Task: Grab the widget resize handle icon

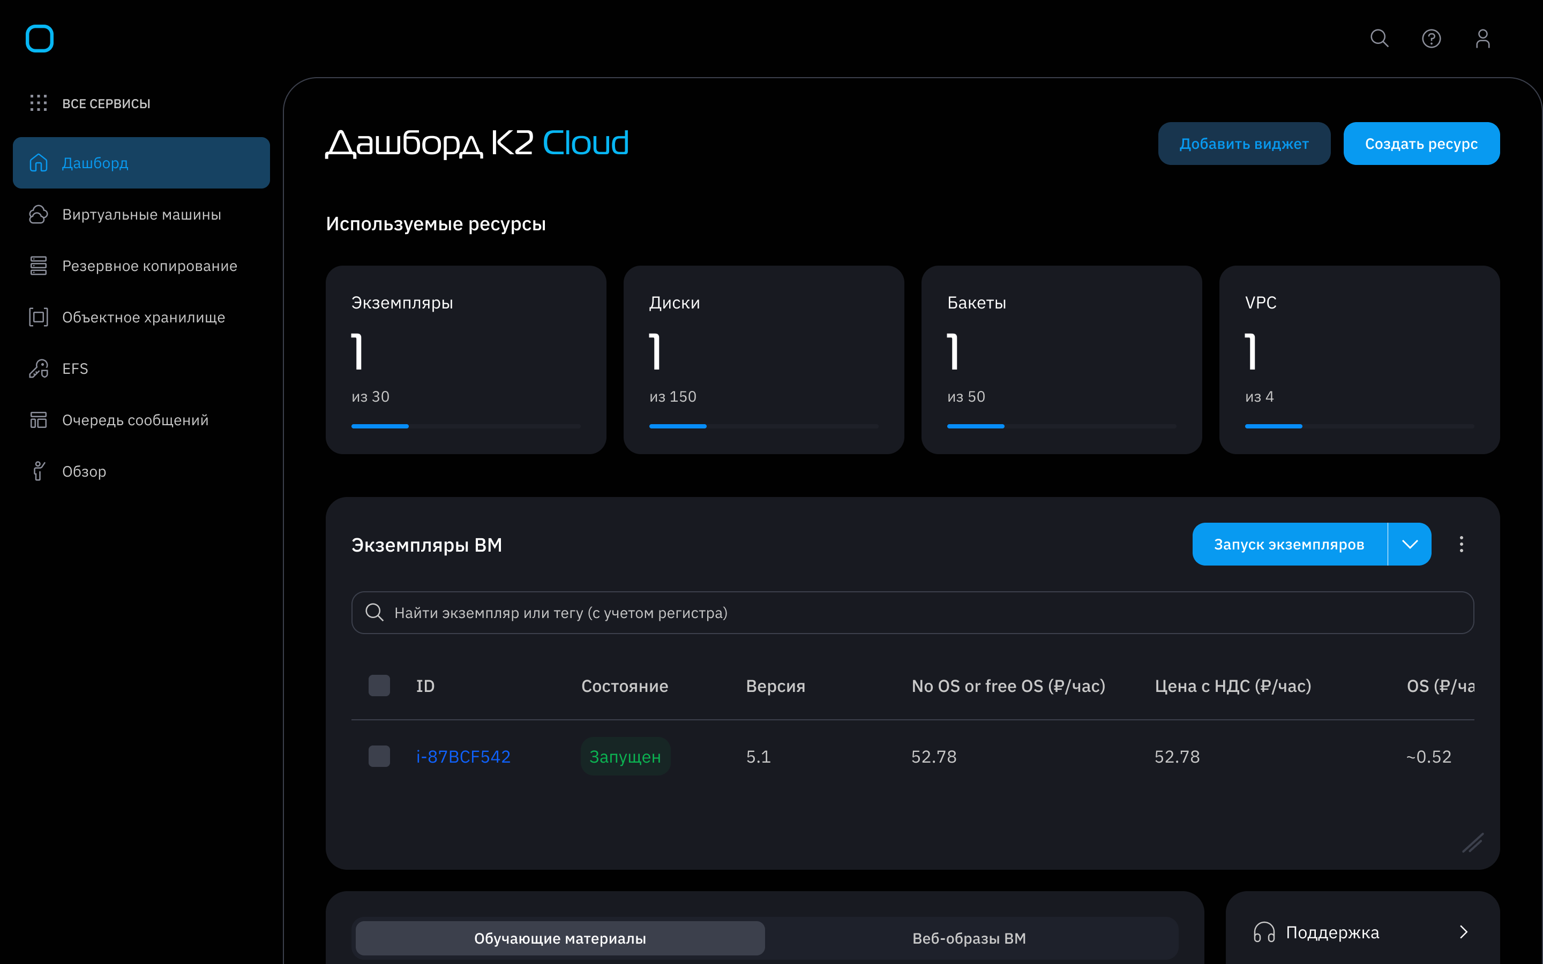Action: [1473, 843]
